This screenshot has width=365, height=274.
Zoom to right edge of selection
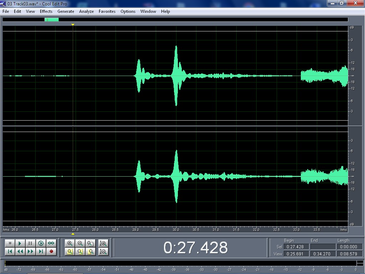tap(90, 252)
